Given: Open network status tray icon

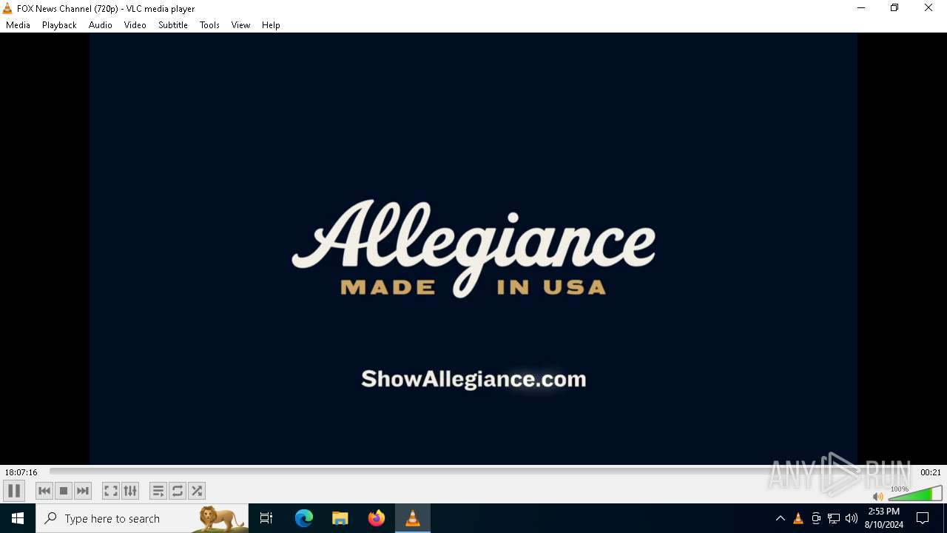Looking at the screenshot, I should coord(834,518).
